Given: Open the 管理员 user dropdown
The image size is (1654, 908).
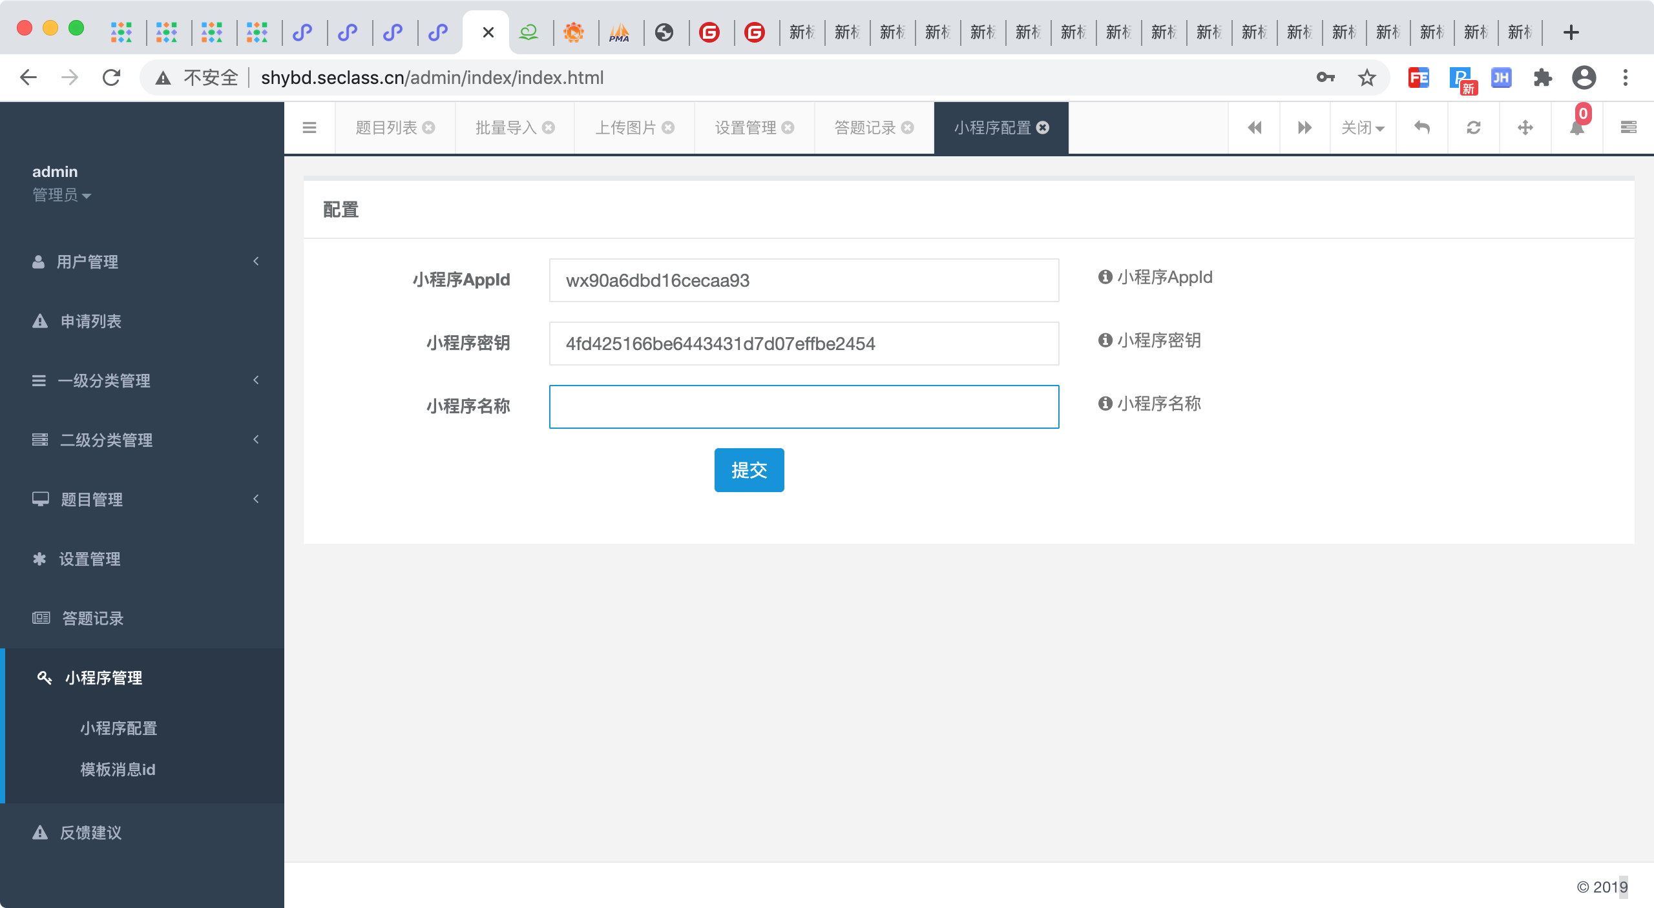Looking at the screenshot, I should (61, 195).
